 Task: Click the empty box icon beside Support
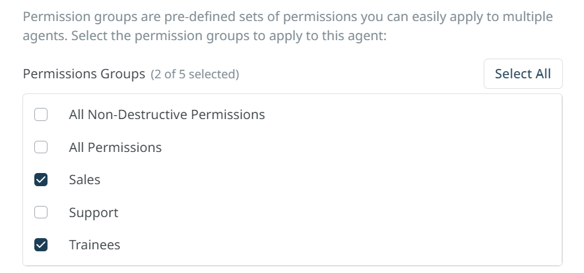click(x=41, y=212)
